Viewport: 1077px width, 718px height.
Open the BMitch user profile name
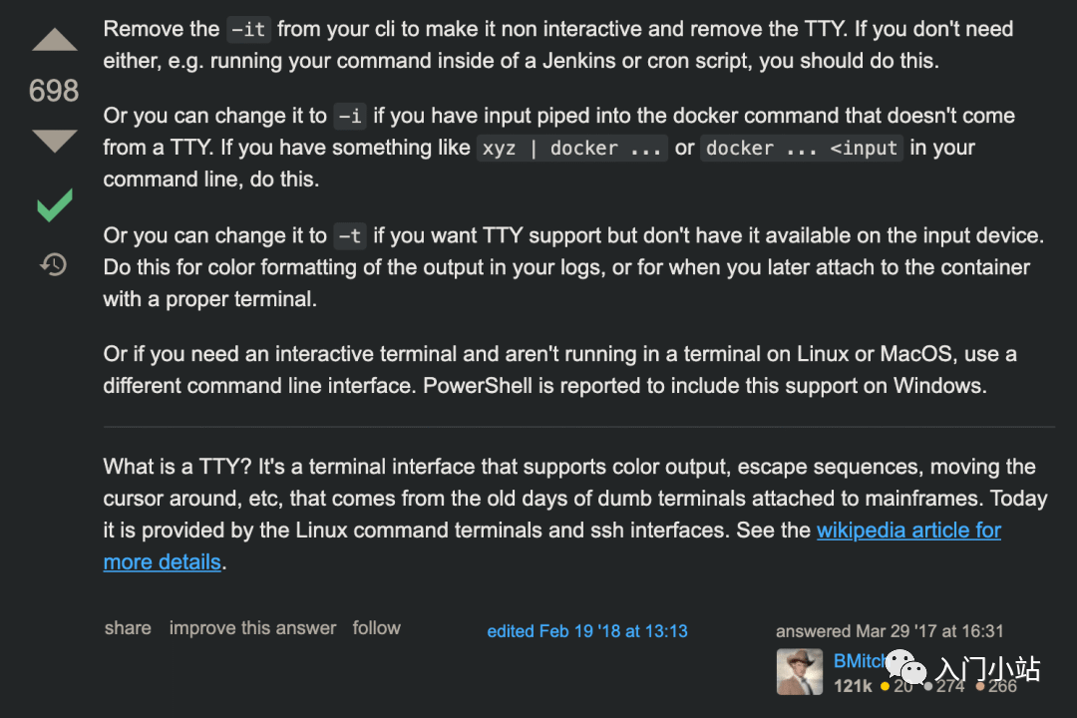coord(856,660)
